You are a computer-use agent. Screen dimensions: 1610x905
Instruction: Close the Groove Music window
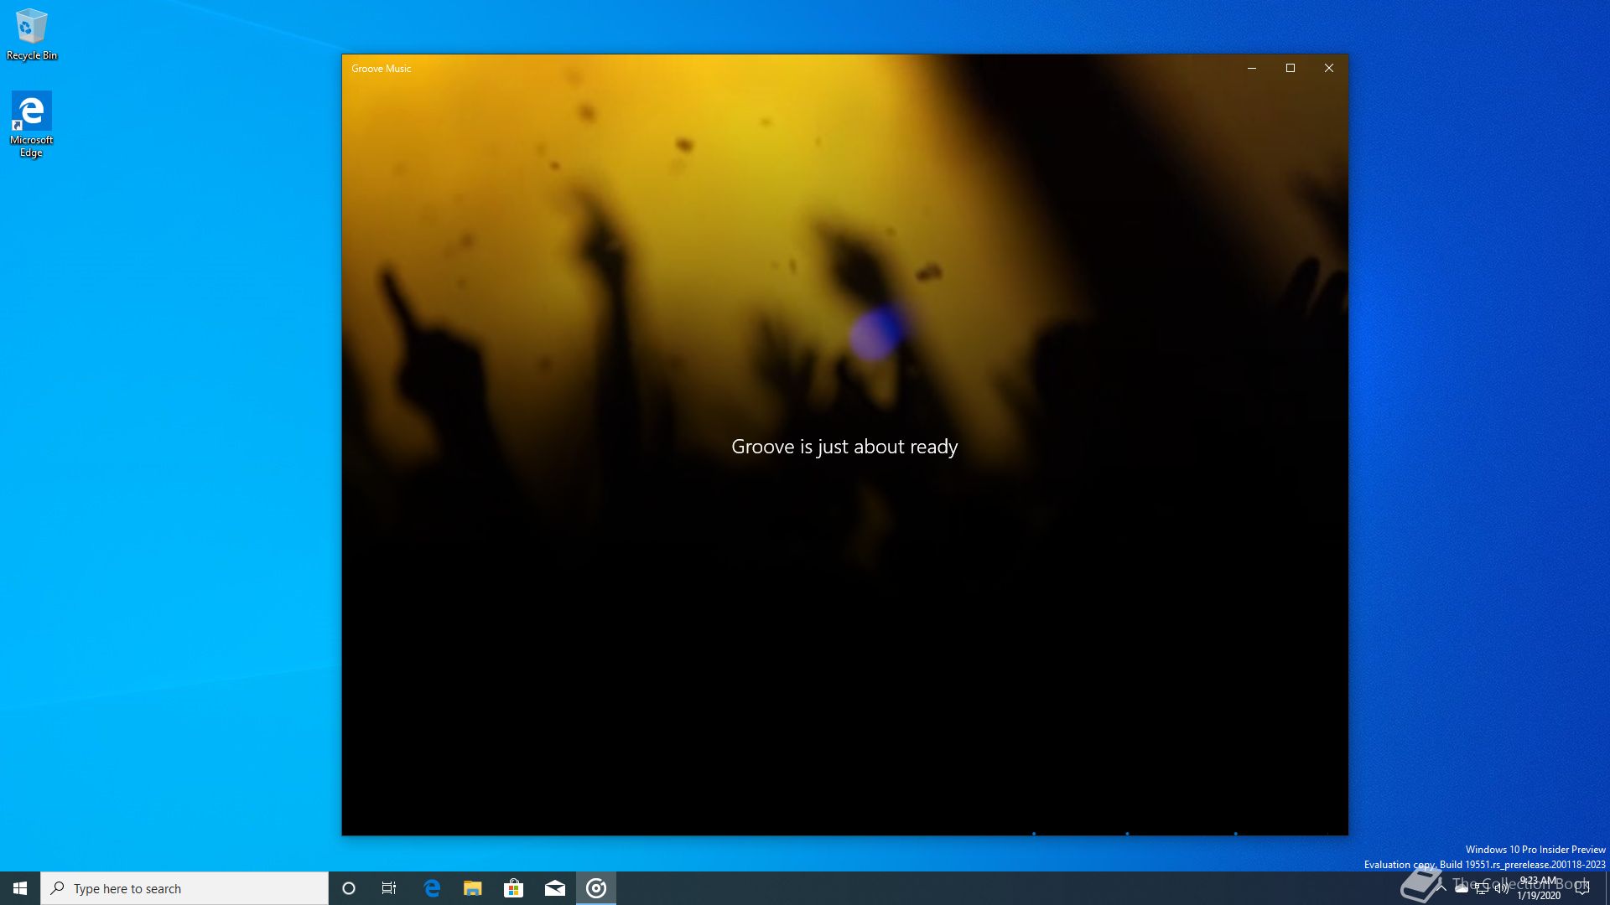pos(1329,68)
